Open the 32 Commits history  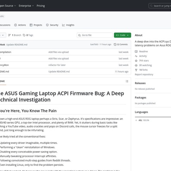(x=120, y=44)
